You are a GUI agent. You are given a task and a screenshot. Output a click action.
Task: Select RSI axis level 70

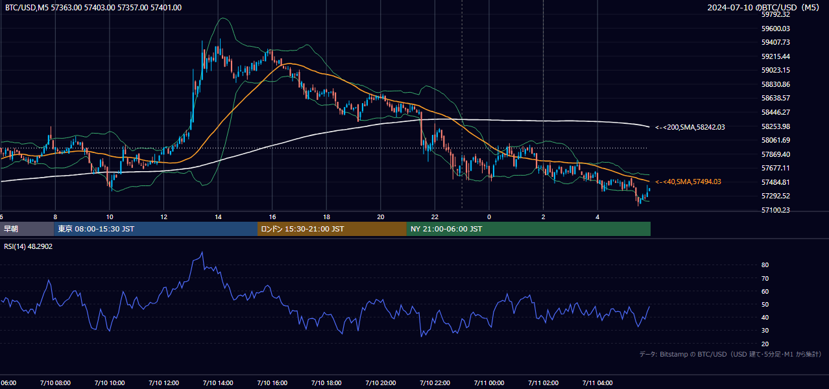click(765, 278)
